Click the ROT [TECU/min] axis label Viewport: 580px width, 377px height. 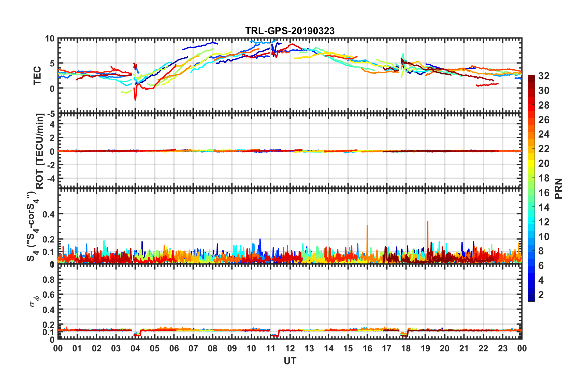(x=40, y=151)
